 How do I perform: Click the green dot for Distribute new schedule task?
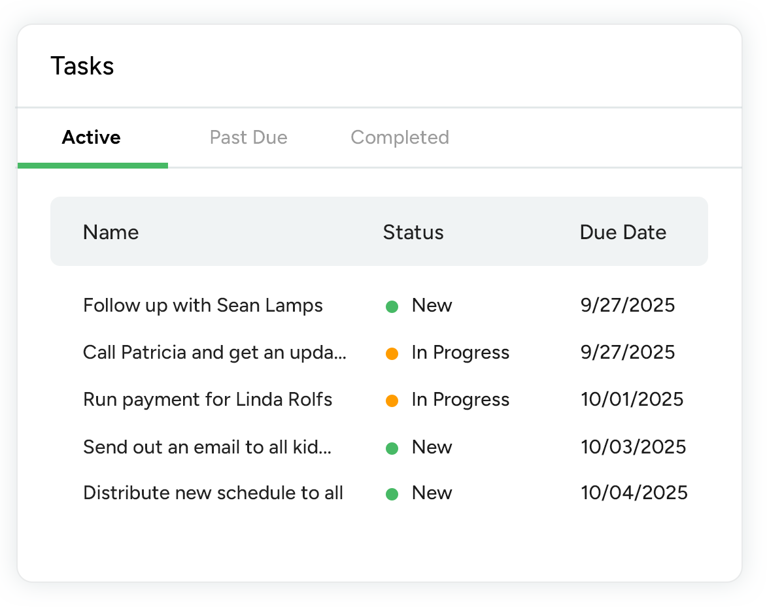coord(392,494)
